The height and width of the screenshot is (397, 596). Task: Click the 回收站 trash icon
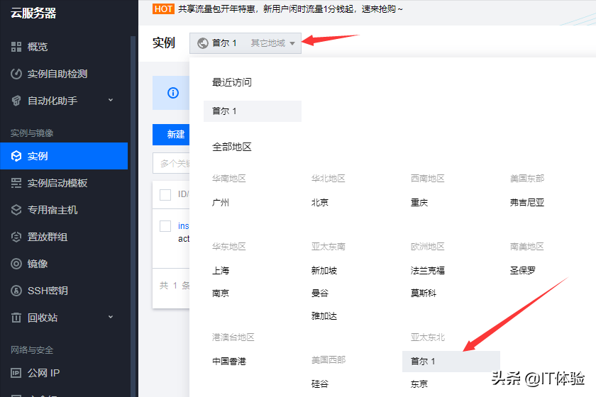[16, 318]
